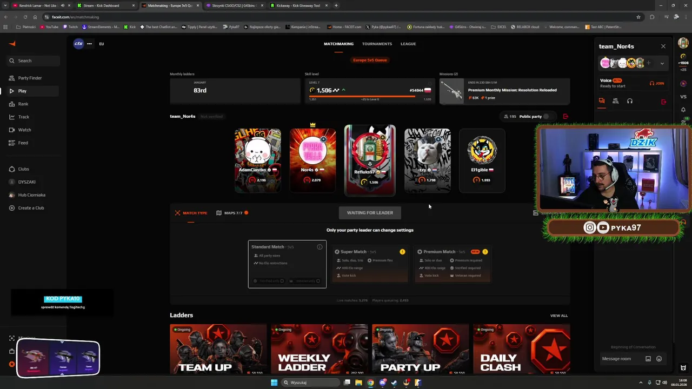The width and height of the screenshot is (692, 389).
Task: Open the FACEIT logo home icon
Action: (12, 44)
